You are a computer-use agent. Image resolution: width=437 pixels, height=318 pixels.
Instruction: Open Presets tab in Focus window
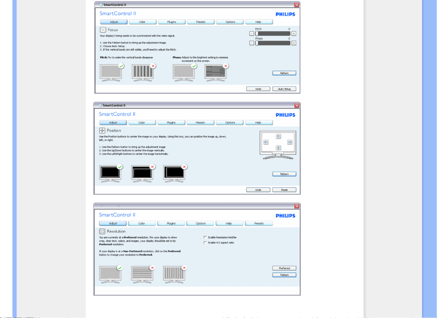(201, 22)
